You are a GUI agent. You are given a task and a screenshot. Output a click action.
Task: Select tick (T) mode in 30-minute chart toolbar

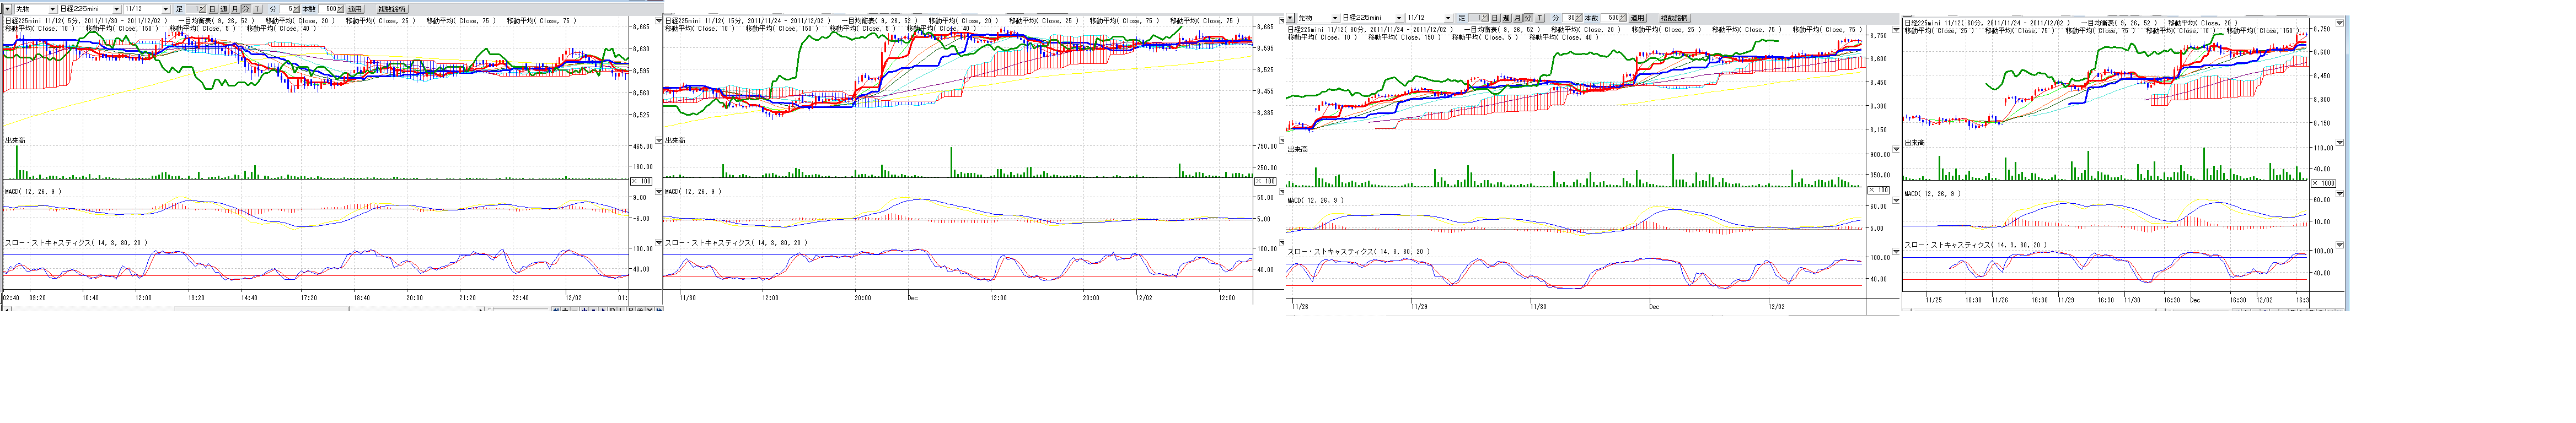coord(1539,18)
